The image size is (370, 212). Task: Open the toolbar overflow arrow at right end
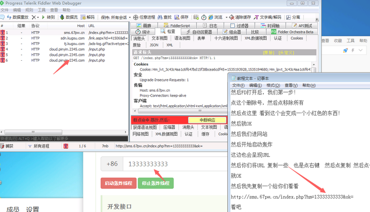point(317,19)
